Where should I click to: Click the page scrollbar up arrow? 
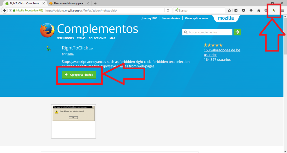[285, 16]
